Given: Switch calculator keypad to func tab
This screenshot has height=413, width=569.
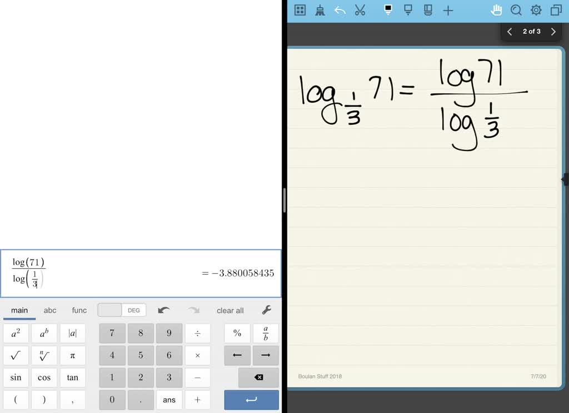Looking at the screenshot, I should point(79,310).
